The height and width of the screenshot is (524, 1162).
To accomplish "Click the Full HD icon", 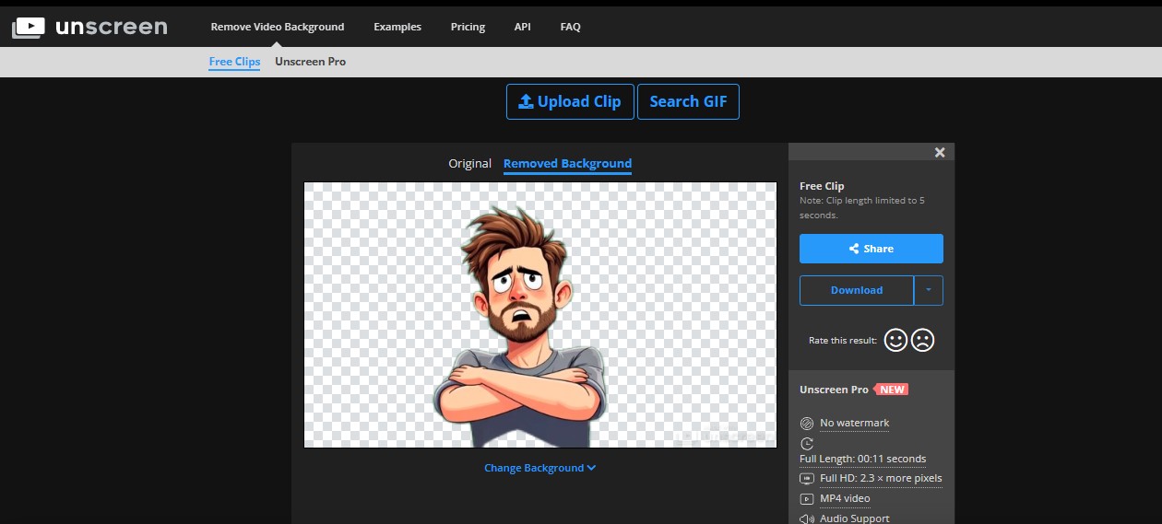I will click(x=807, y=479).
